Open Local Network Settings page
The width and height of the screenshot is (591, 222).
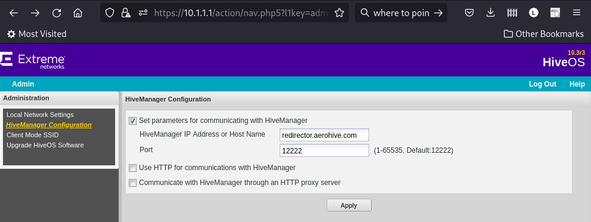(40, 115)
